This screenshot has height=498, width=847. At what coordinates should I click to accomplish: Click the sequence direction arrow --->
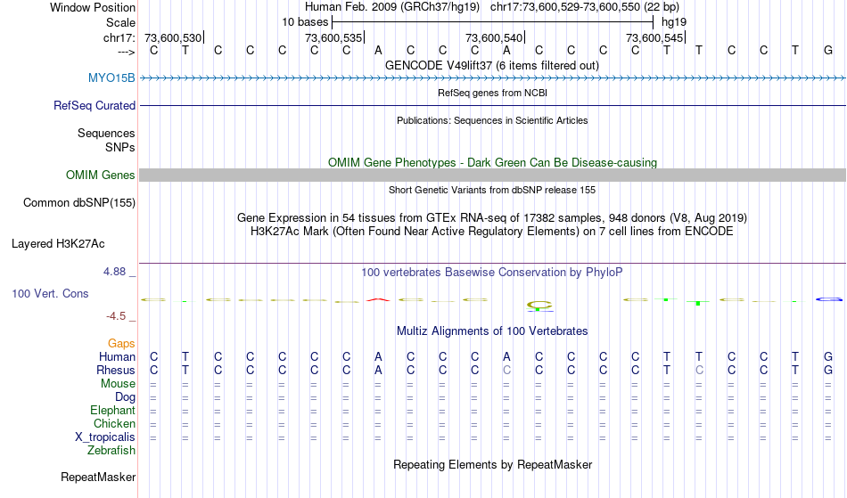tap(127, 52)
